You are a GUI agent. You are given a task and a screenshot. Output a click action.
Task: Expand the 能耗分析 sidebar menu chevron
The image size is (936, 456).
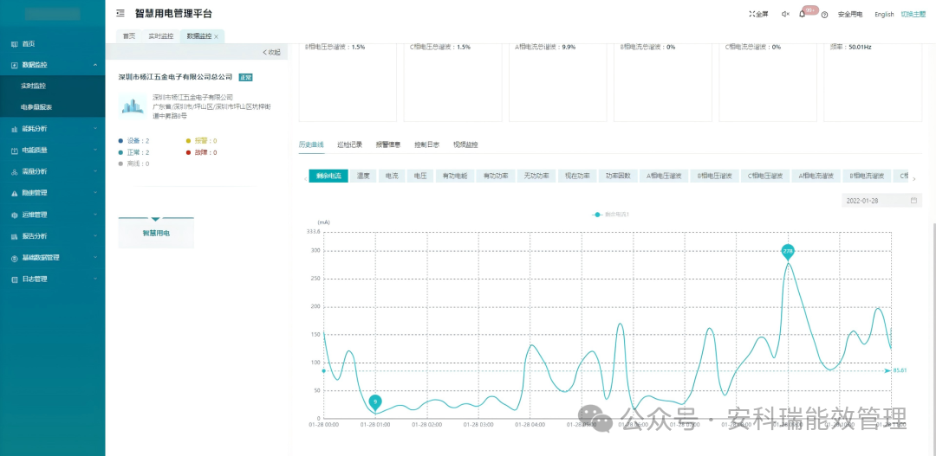pyautogui.click(x=95, y=129)
